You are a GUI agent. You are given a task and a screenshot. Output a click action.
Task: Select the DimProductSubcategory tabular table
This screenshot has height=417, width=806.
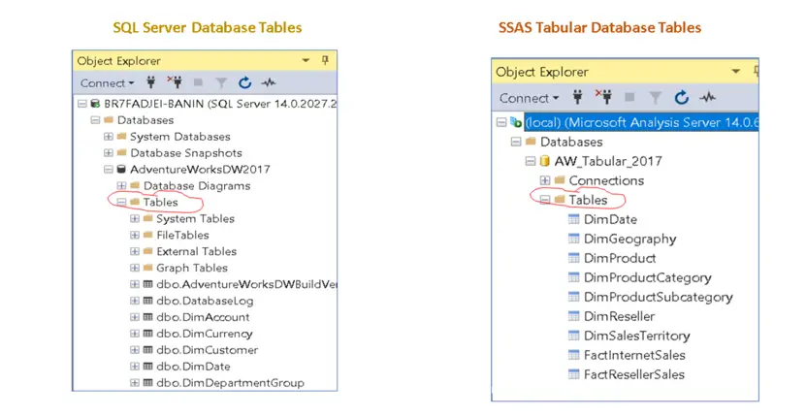coord(658,297)
